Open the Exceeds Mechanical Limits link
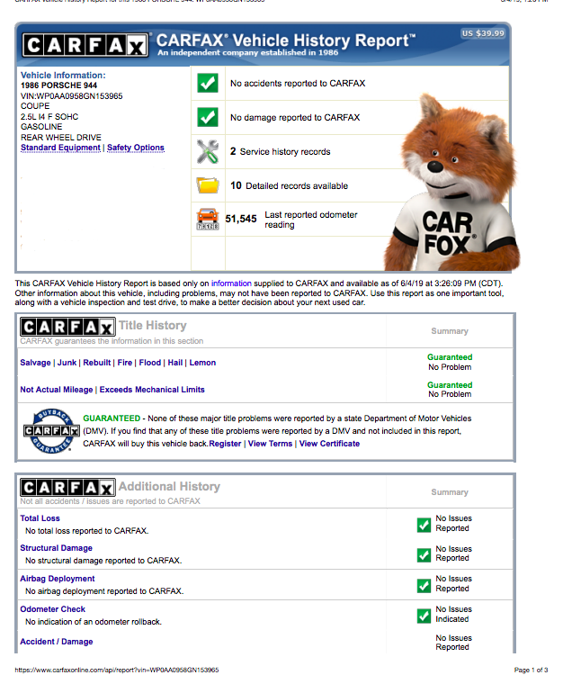This screenshot has height=684, width=563. [152, 390]
